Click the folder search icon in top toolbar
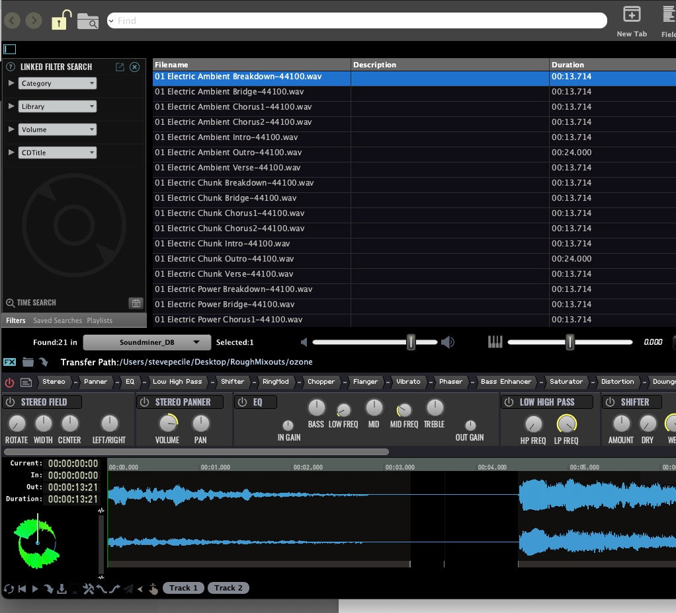This screenshot has height=613, width=676. pos(88,20)
